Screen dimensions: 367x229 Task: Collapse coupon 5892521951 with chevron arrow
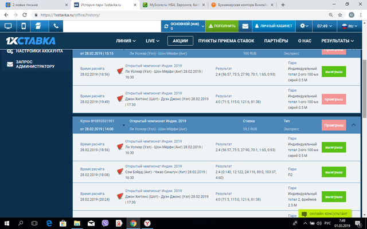pyautogui.click(x=354, y=125)
